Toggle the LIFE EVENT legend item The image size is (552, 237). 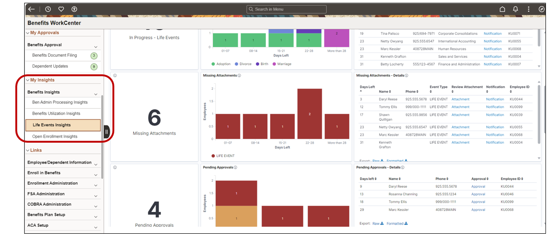click(223, 156)
